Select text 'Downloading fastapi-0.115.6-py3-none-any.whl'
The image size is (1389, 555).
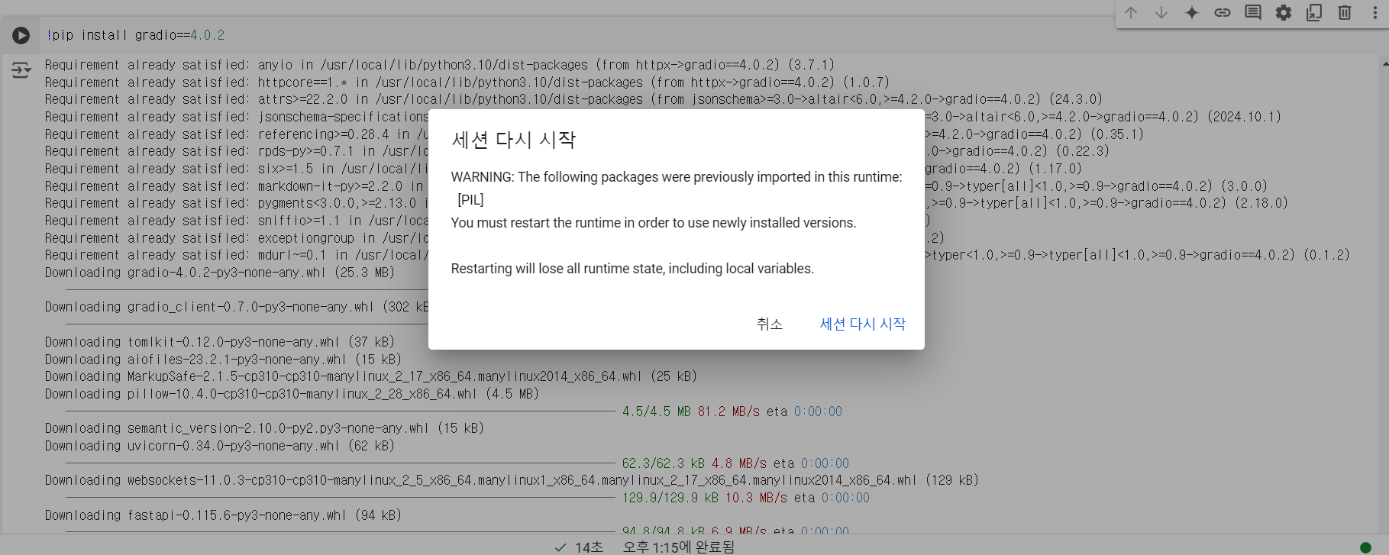[x=195, y=515]
